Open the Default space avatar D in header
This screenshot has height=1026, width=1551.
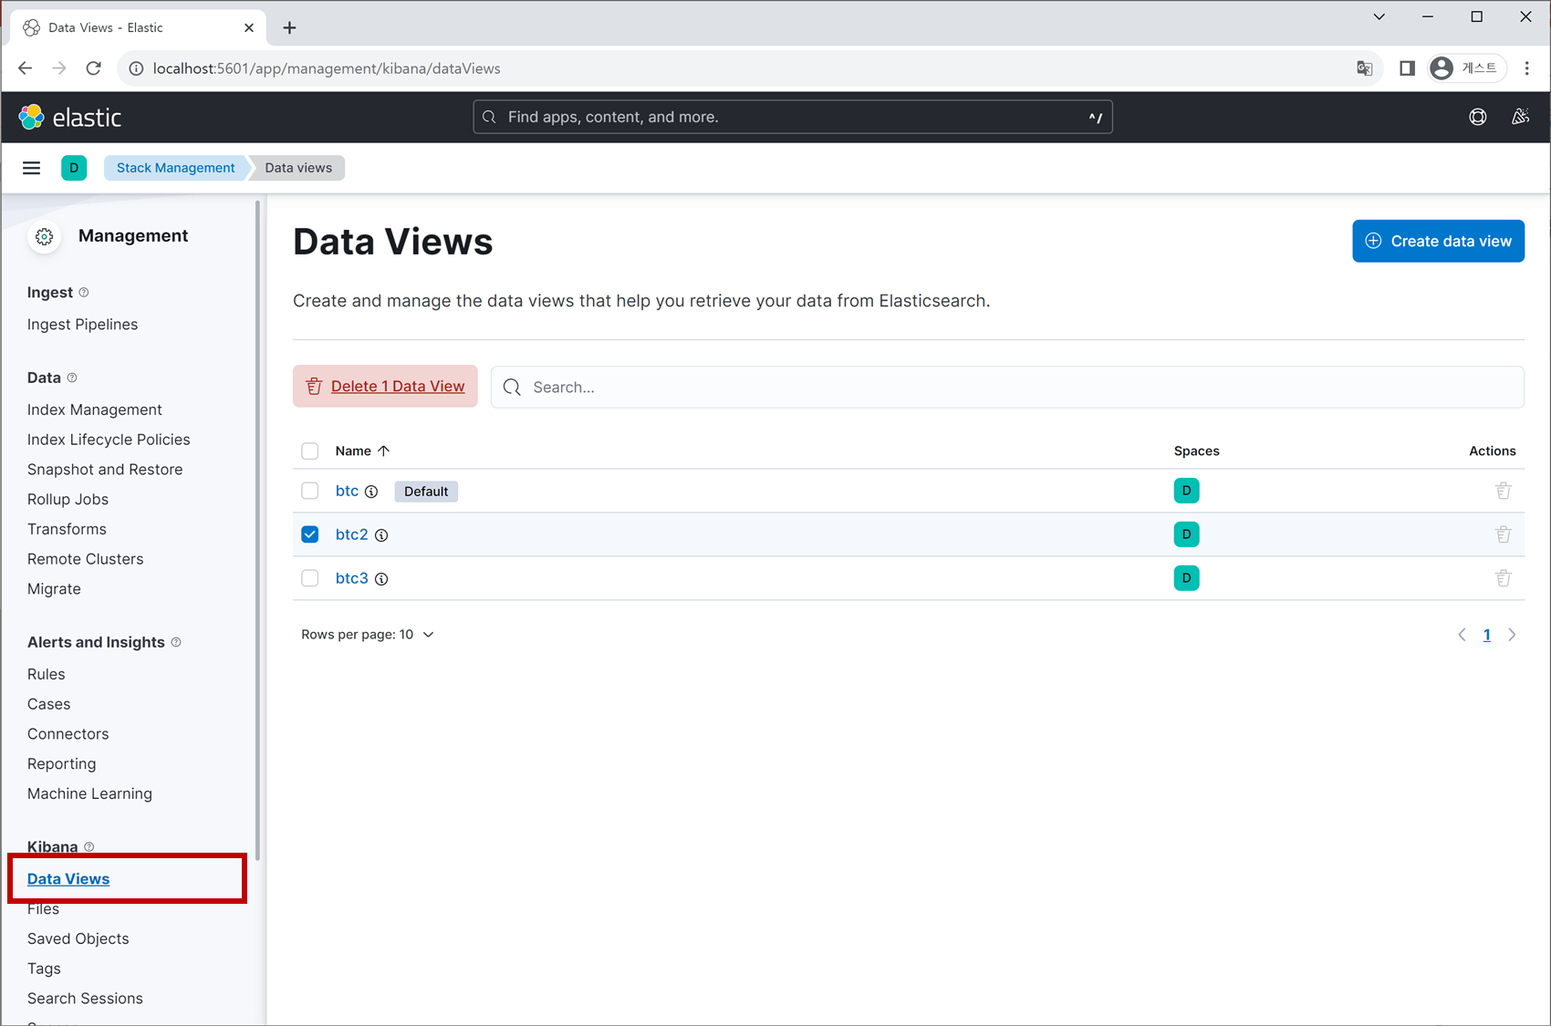74,168
